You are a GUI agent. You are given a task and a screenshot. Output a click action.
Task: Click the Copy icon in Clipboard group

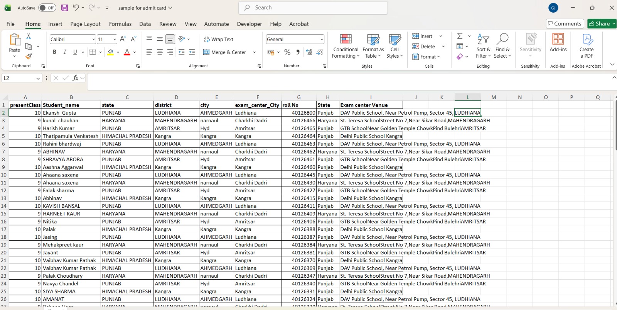(29, 46)
